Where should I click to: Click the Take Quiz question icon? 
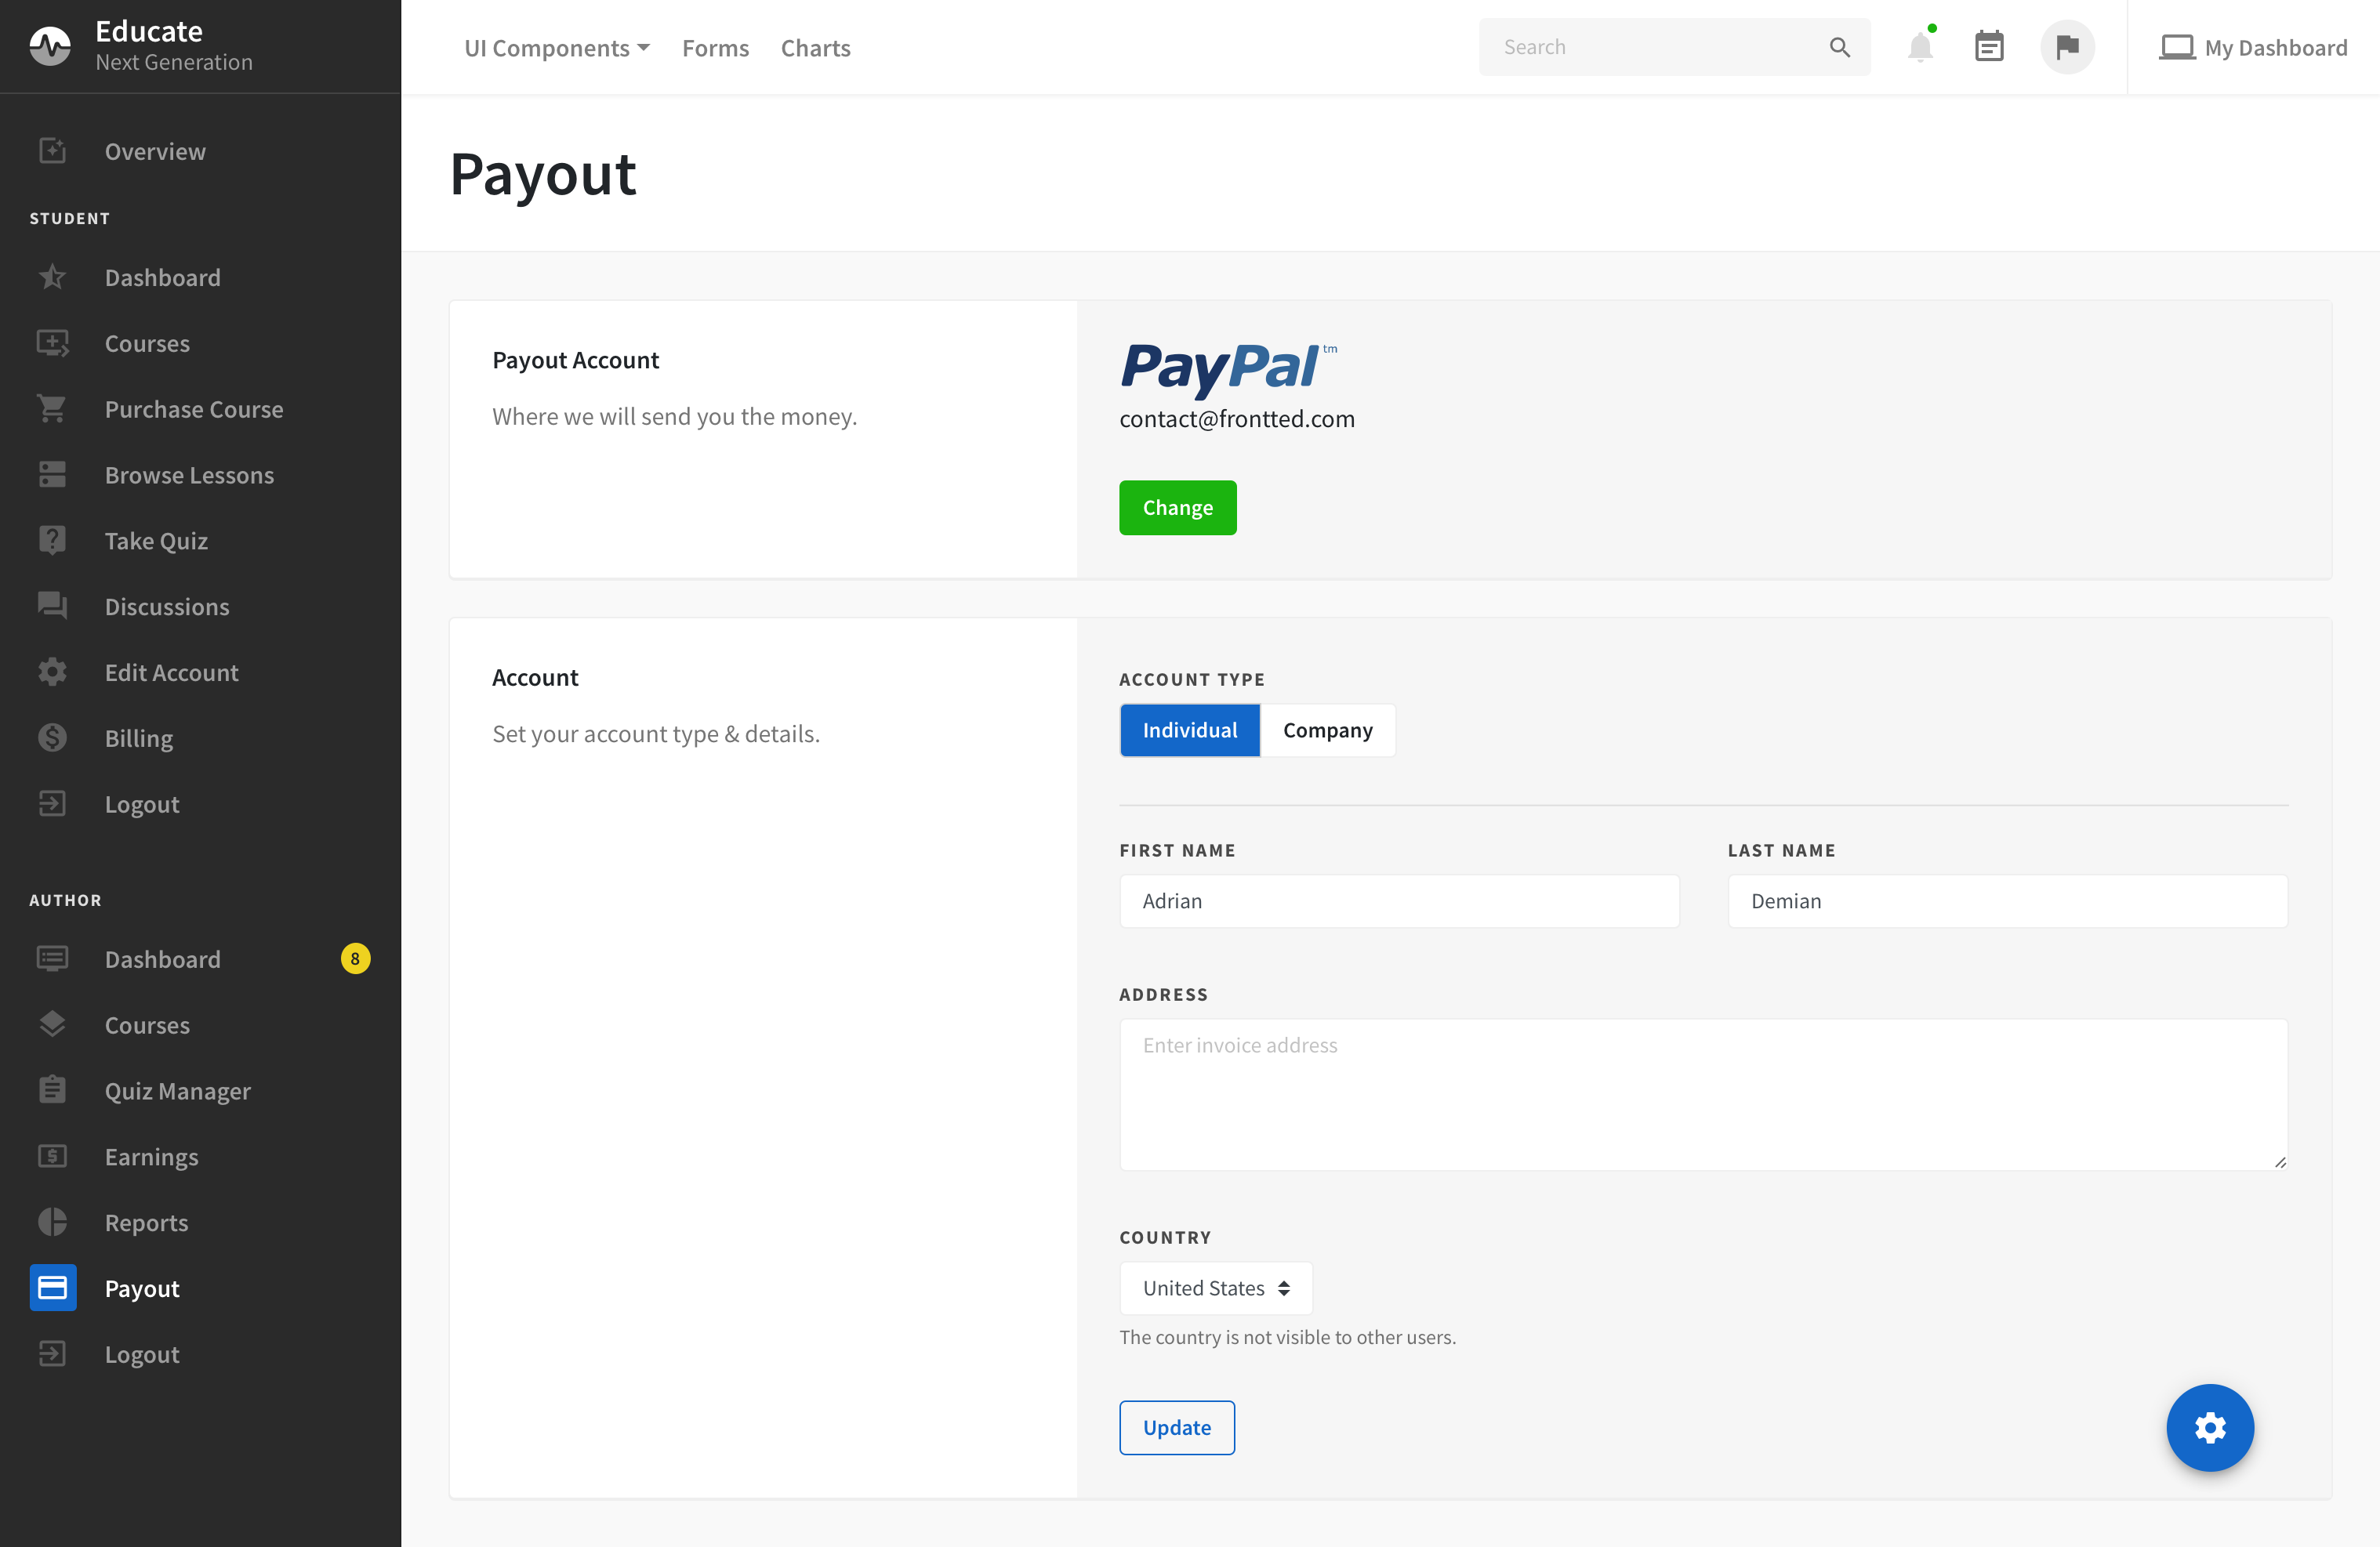pyautogui.click(x=52, y=540)
